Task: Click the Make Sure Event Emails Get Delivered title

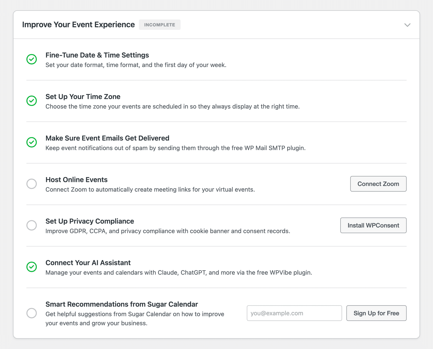Action: tap(107, 138)
